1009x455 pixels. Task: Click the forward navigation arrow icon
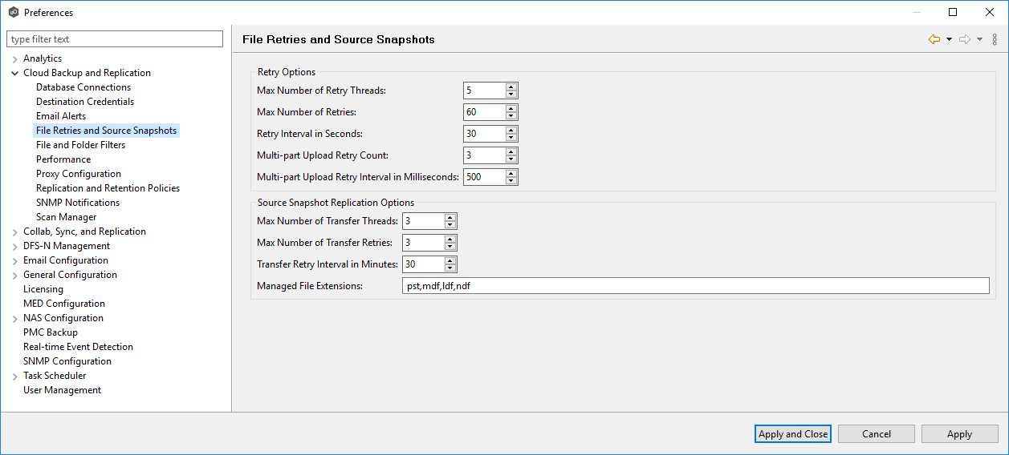[965, 39]
